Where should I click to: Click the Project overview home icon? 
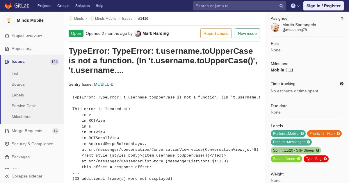click(7, 35)
